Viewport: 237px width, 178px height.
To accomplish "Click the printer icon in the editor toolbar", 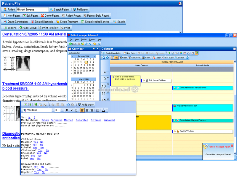I will coord(45,105).
